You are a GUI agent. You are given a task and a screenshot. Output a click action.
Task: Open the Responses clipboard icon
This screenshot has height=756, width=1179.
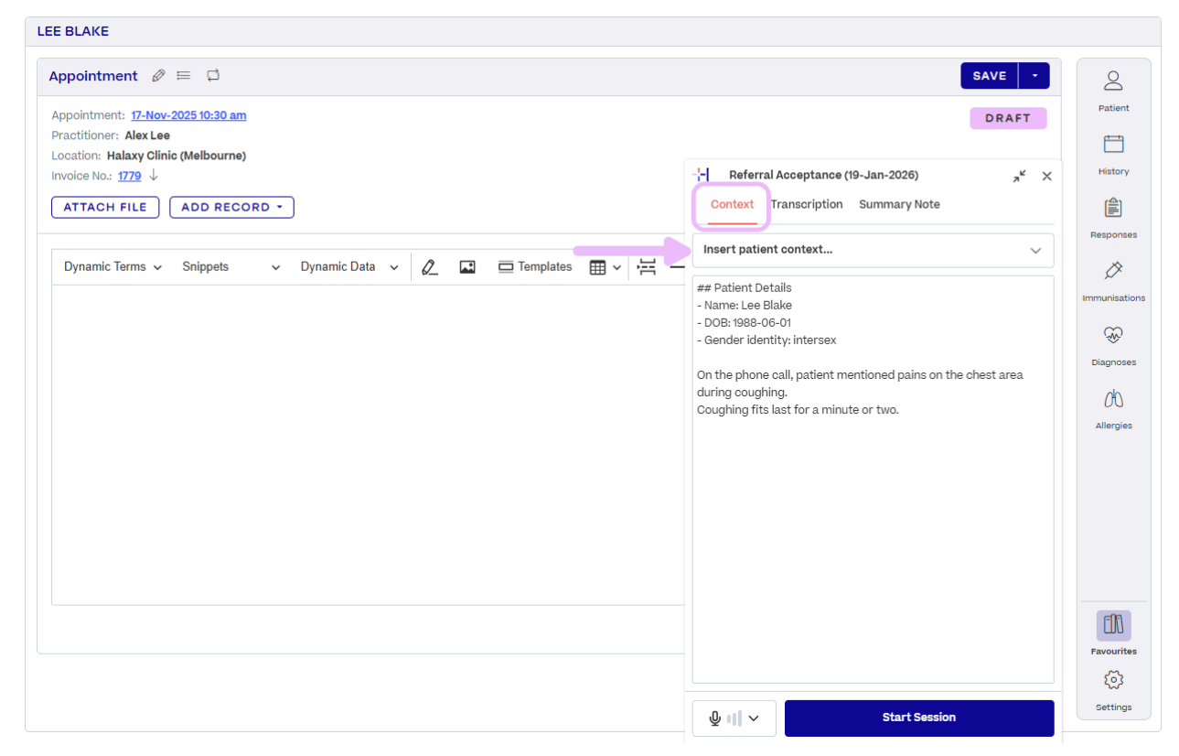(x=1113, y=208)
